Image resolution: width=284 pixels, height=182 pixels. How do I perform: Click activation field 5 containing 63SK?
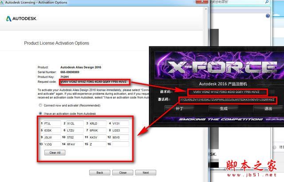(52, 130)
